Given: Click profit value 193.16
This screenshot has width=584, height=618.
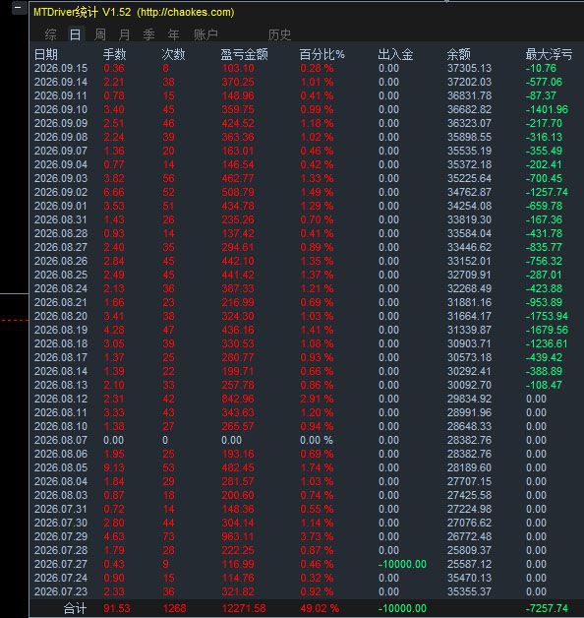Looking at the screenshot, I should click(238, 454).
